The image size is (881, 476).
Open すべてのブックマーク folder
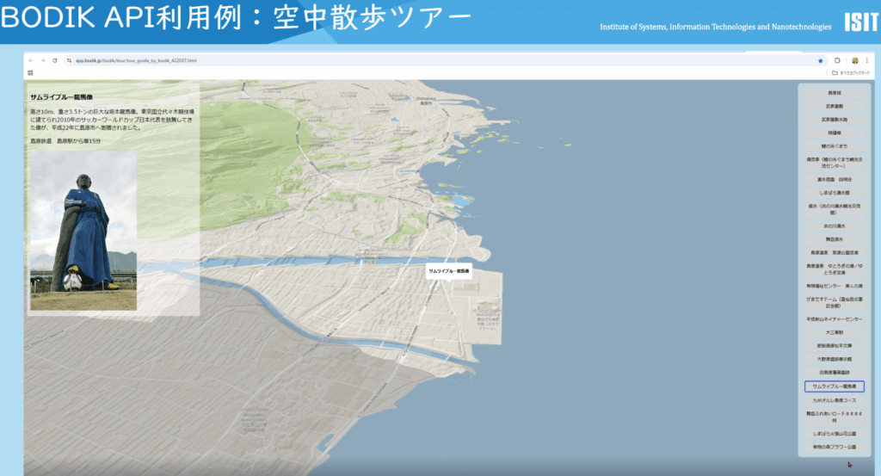point(851,73)
